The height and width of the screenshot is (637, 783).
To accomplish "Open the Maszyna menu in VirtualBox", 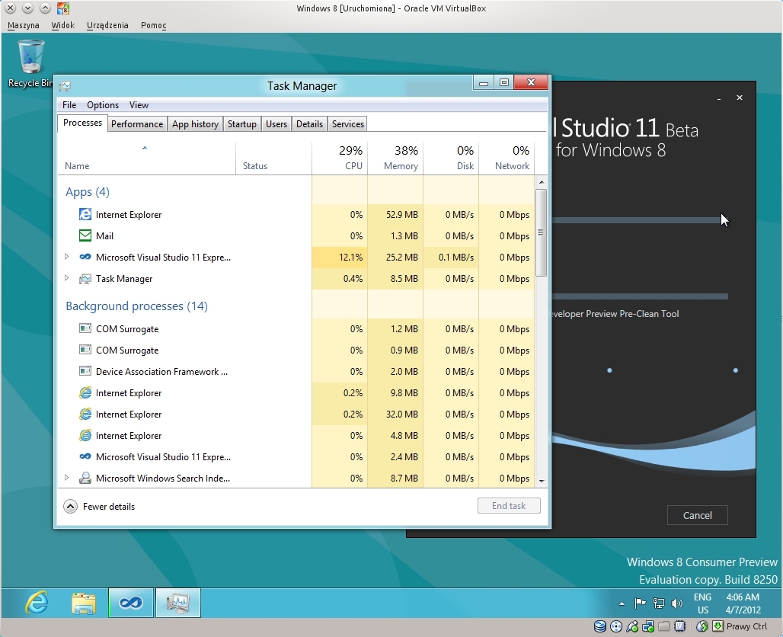I will click(24, 25).
